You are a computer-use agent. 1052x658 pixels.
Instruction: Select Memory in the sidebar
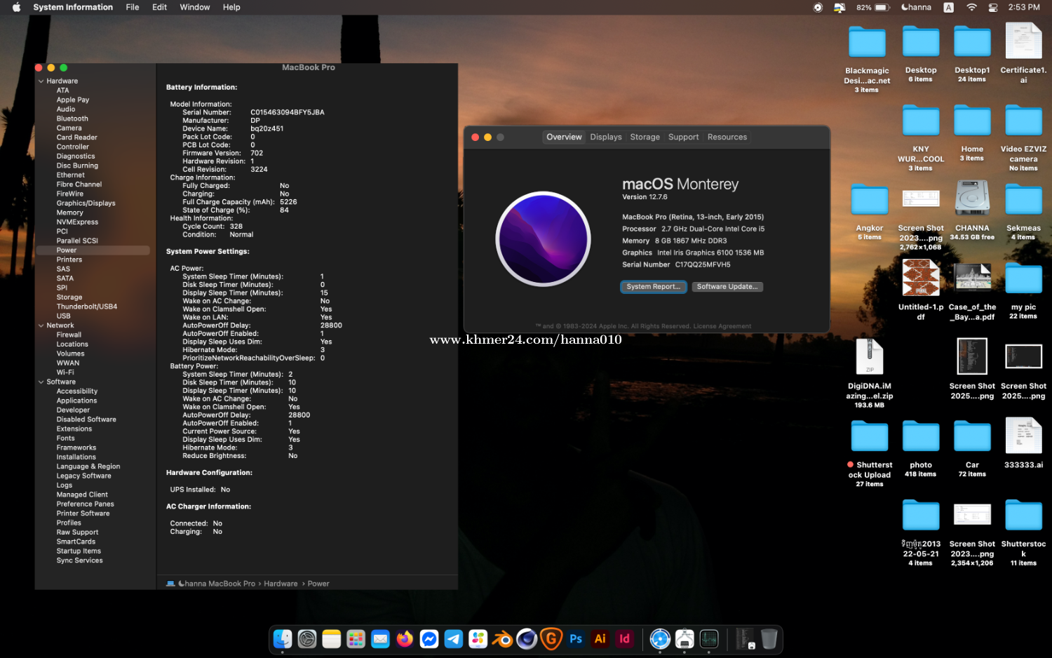click(70, 213)
